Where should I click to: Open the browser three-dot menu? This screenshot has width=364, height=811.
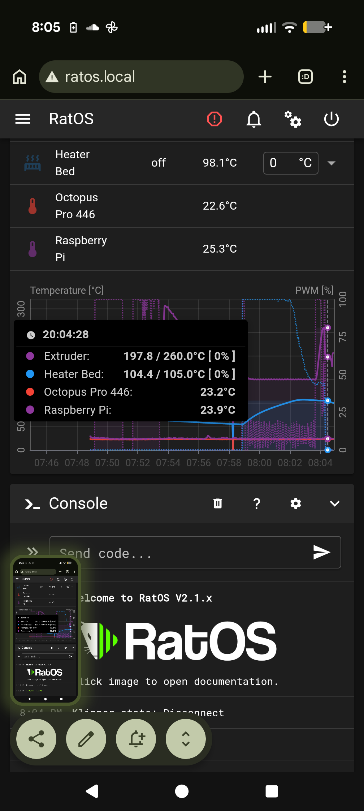pos(344,76)
